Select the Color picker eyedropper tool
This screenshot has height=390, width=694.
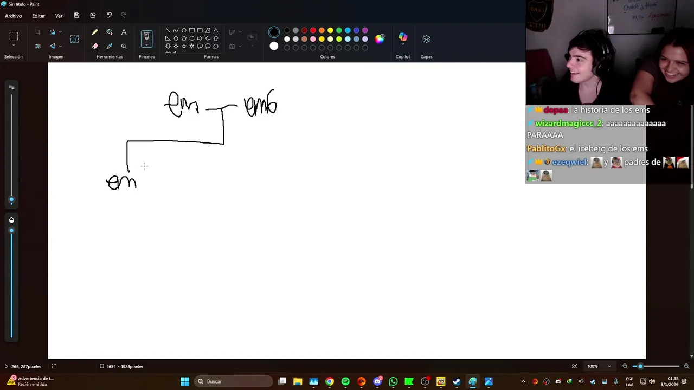coord(110,46)
